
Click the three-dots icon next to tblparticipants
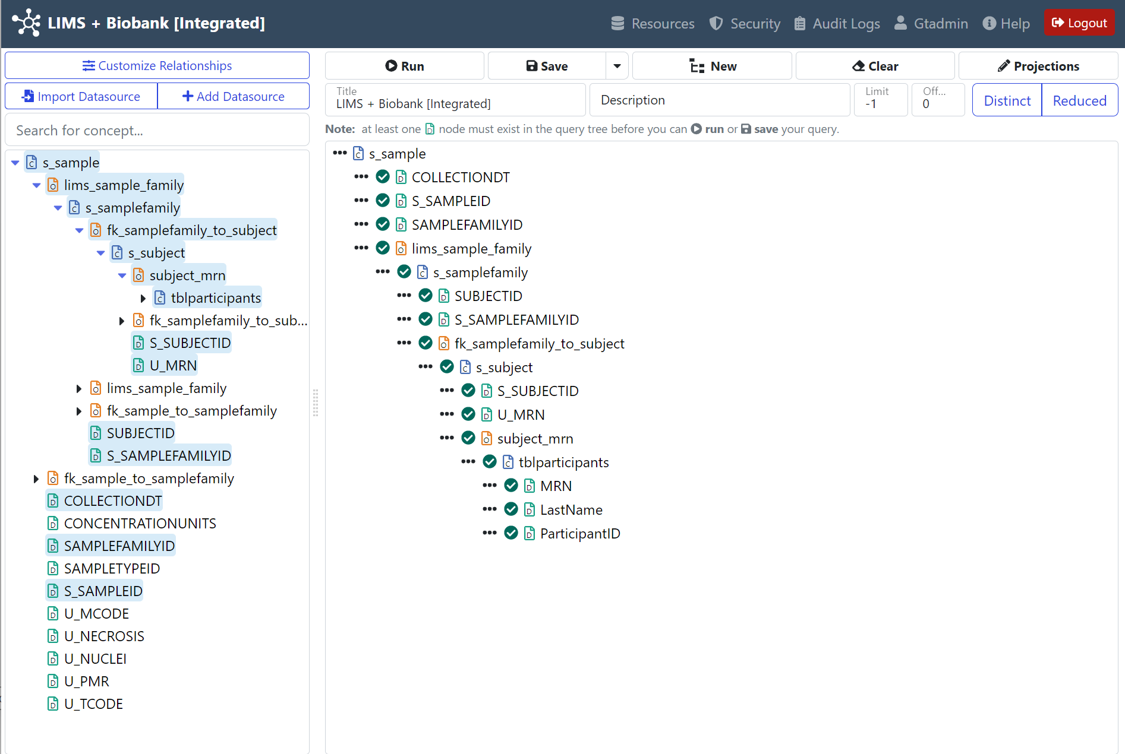(468, 462)
